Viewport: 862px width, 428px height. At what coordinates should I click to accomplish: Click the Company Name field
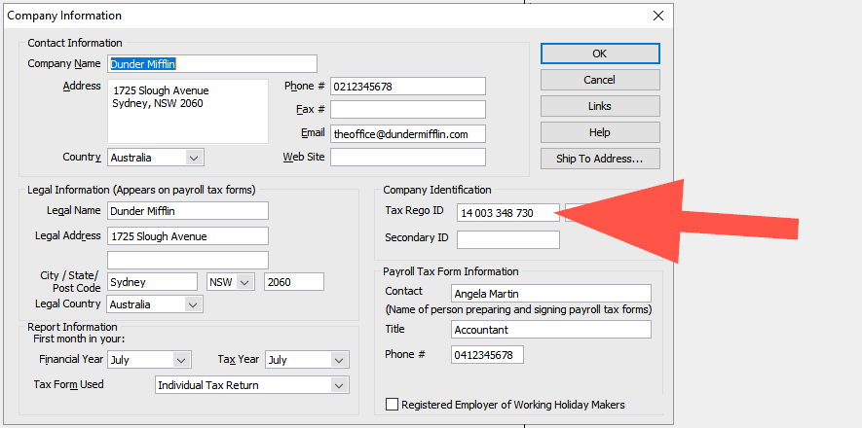pos(212,63)
